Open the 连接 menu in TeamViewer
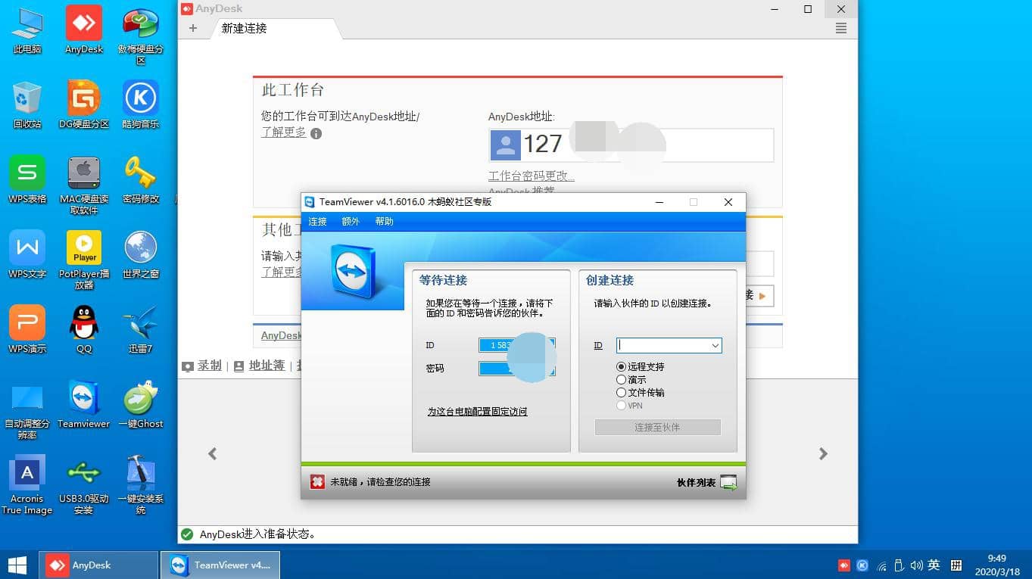The image size is (1032, 579). pyautogui.click(x=316, y=222)
